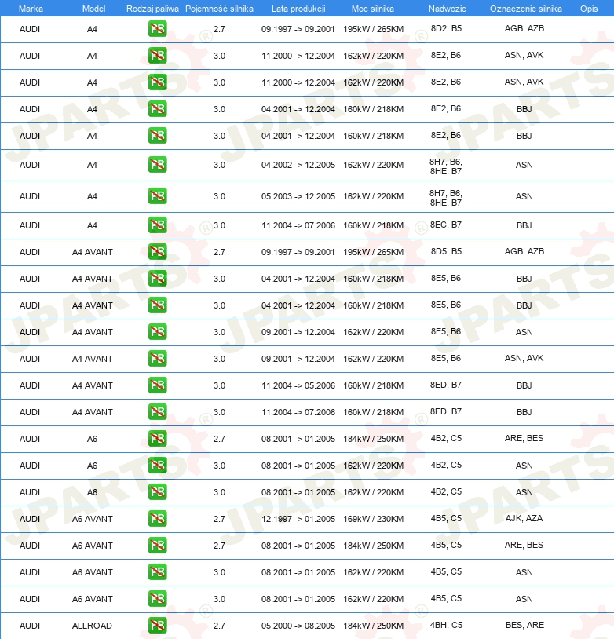
Task: Select '195kW / 265KM' in the 8D2, B5 row
Action: pyautogui.click(x=374, y=29)
